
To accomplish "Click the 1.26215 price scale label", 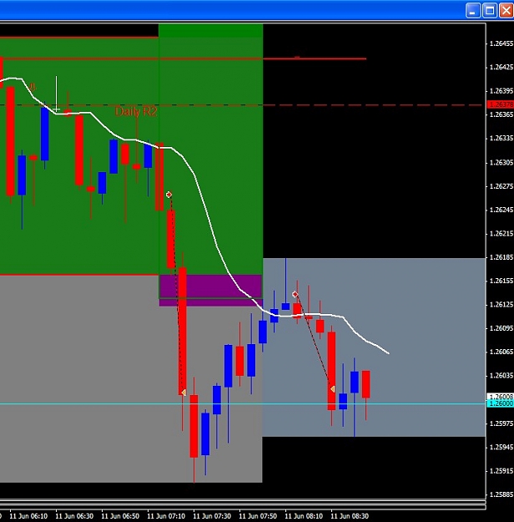I will 501,233.
